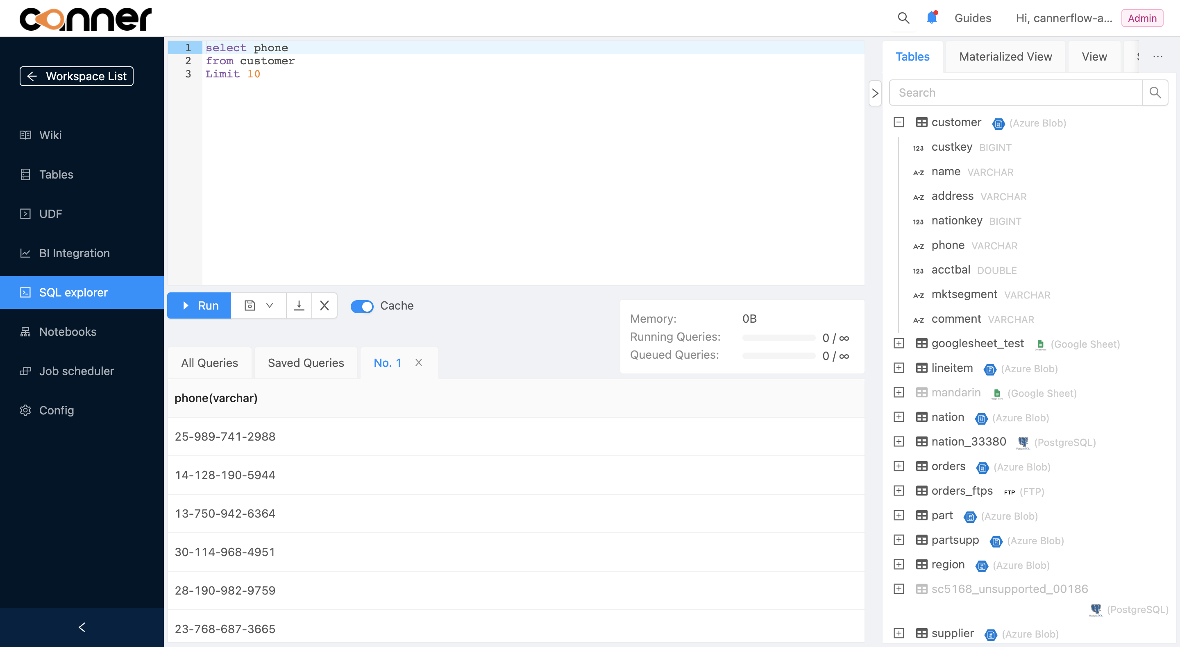Open the more tabs ellipsis menu

pyautogui.click(x=1157, y=57)
